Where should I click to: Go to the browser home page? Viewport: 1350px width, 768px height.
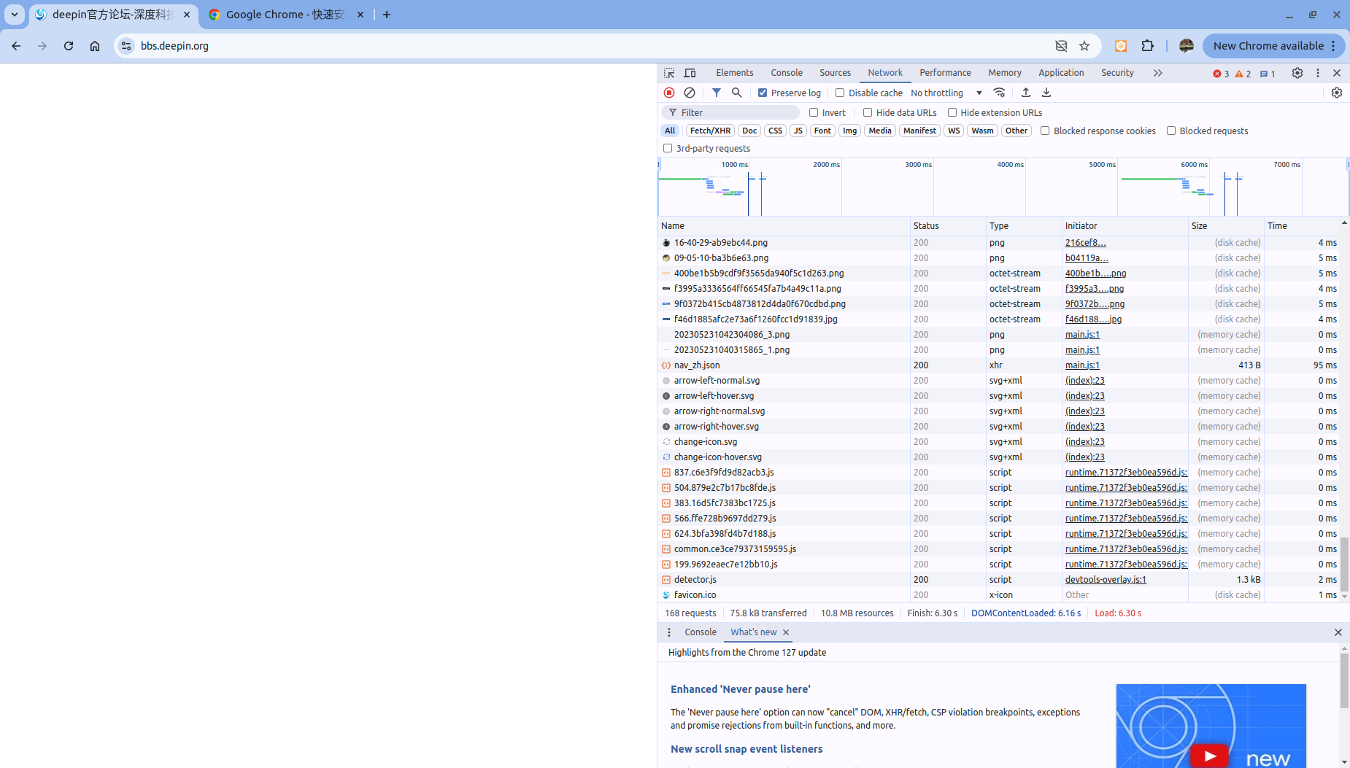pos(95,46)
